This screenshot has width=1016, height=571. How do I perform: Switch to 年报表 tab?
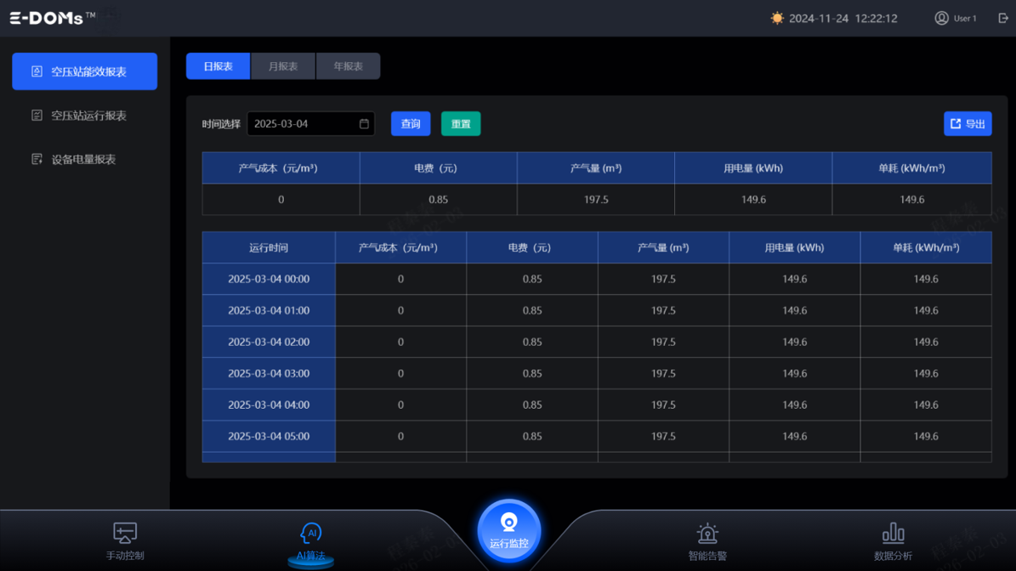[348, 66]
